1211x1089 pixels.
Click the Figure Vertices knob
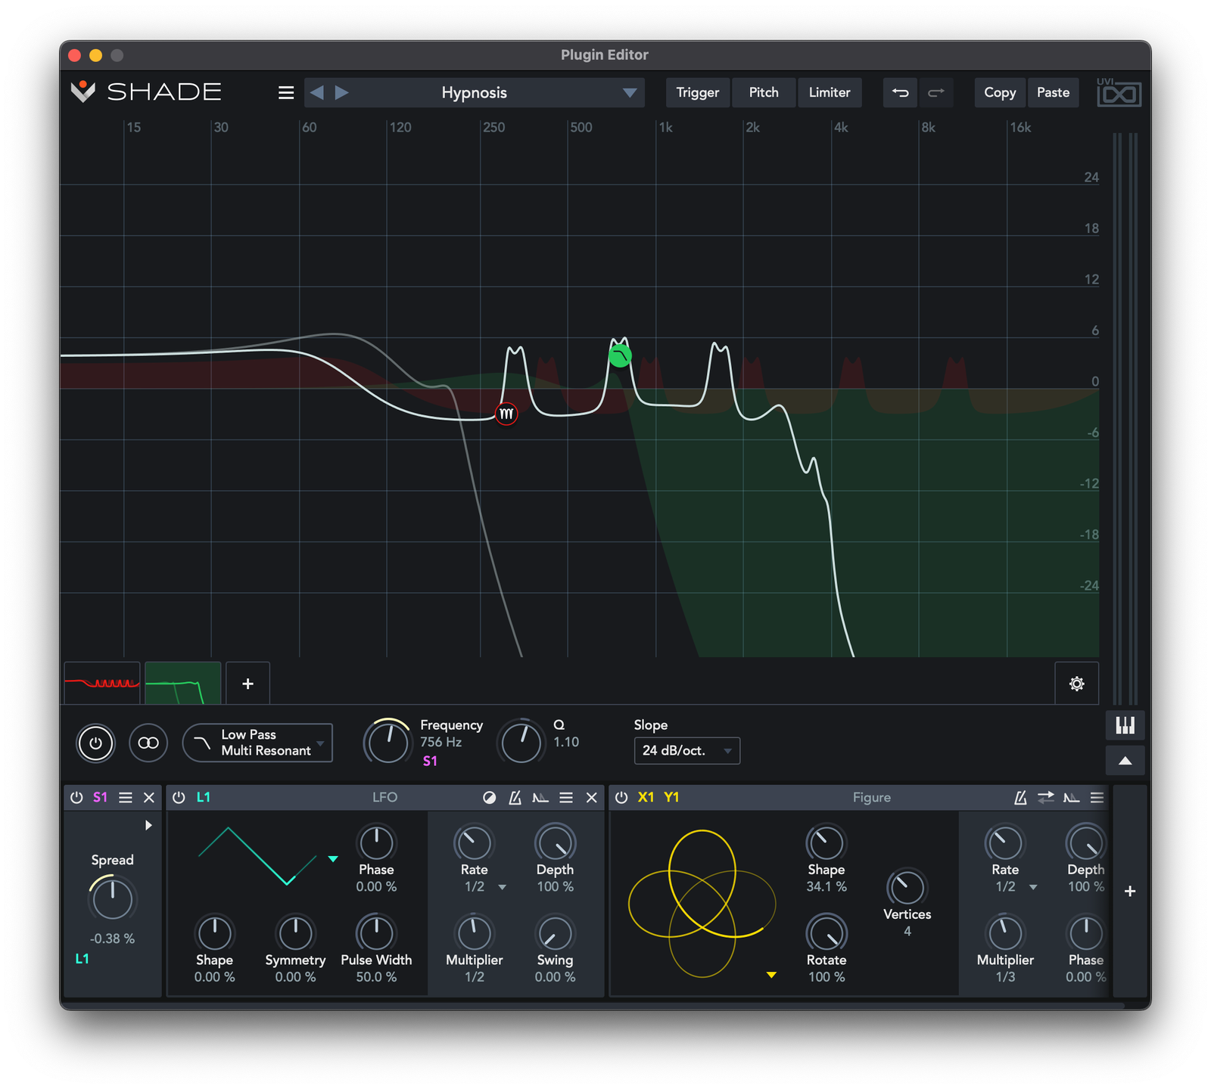[x=907, y=887]
